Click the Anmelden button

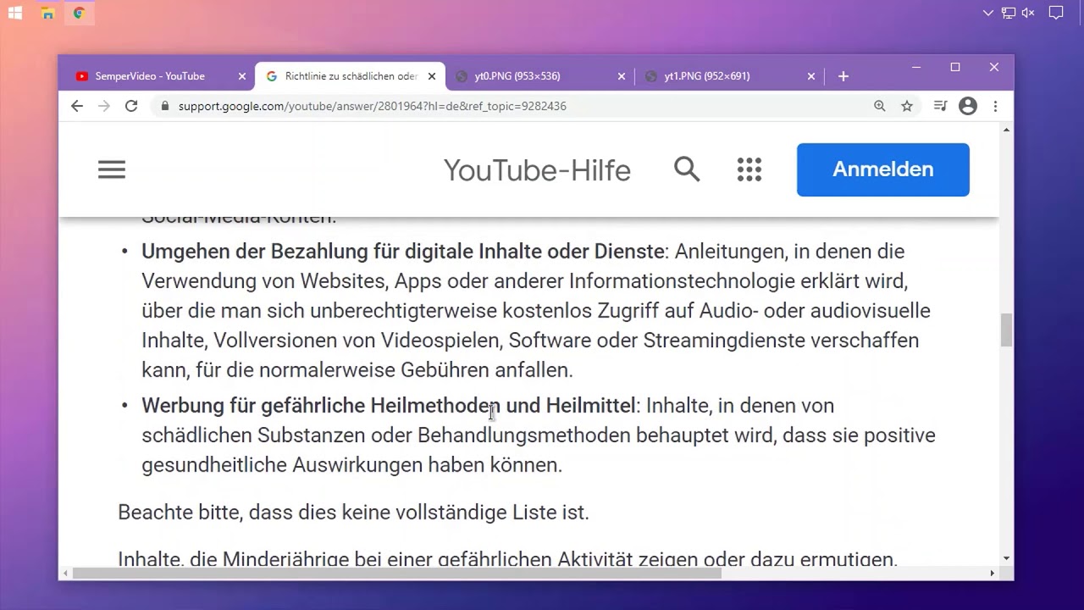(x=883, y=169)
